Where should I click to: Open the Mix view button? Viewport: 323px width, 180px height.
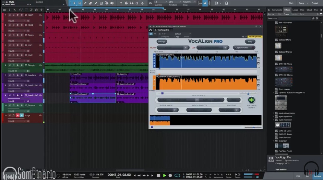coord(308,176)
